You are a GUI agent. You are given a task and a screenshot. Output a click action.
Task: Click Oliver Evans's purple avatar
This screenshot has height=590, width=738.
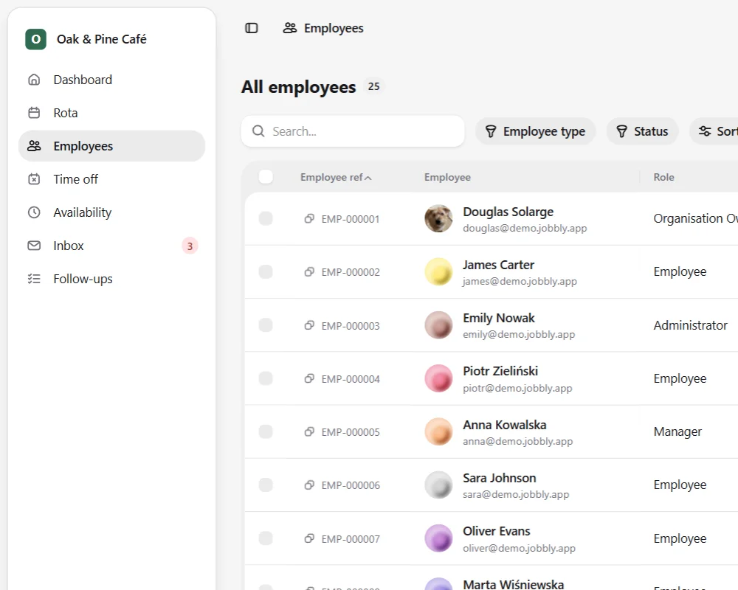tap(438, 538)
